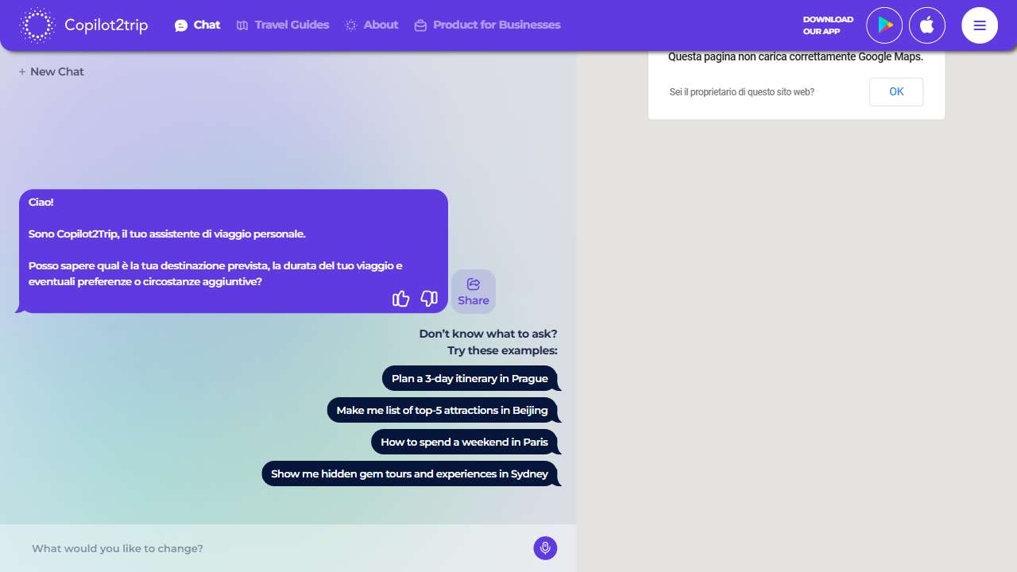Follow 'Sei il proprietario di questo sito web?' link
Viewport: 1017px width, 572px height.
(742, 92)
